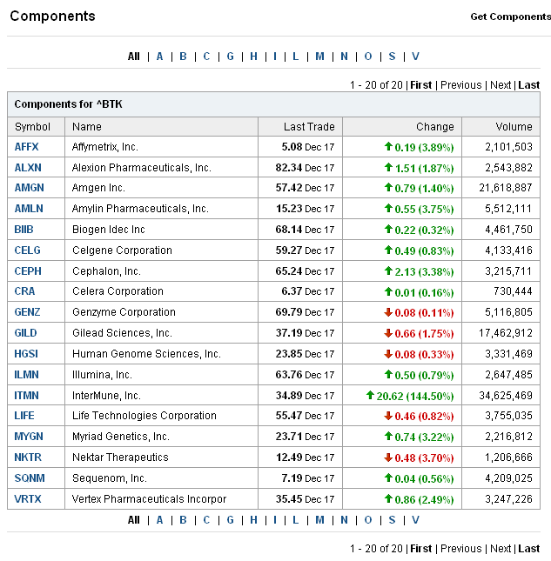The width and height of the screenshot is (551, 561).
Task: Select the name 'Amgen Inc.'
Action: pyautogui.click(x=98, y=188)
